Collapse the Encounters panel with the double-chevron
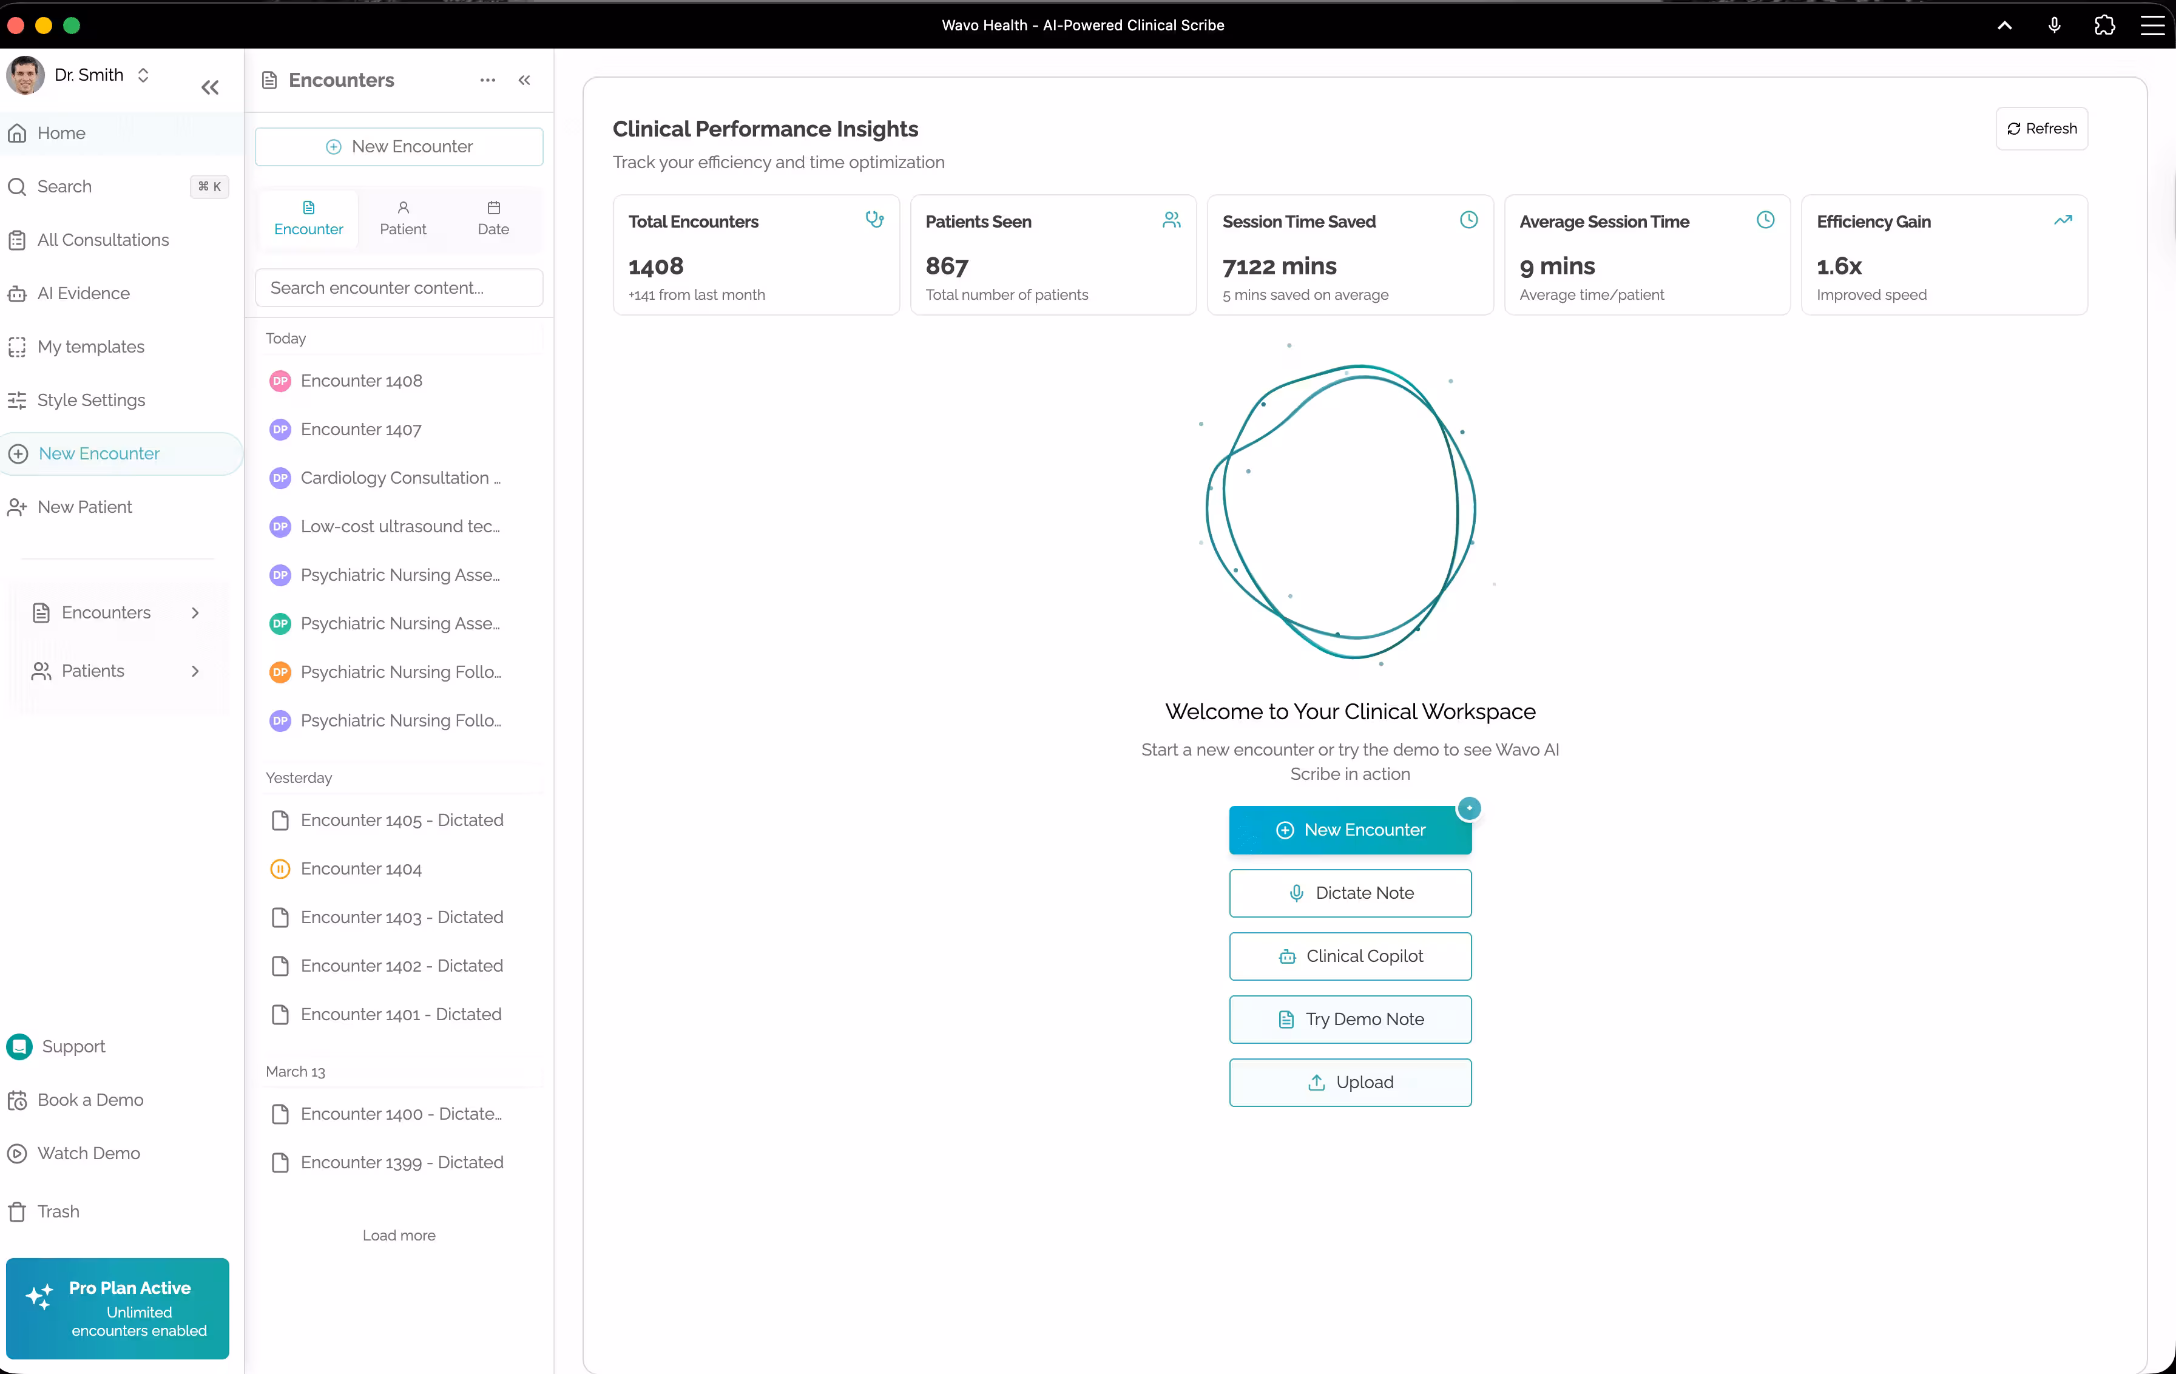 click(x=524, y=80)
